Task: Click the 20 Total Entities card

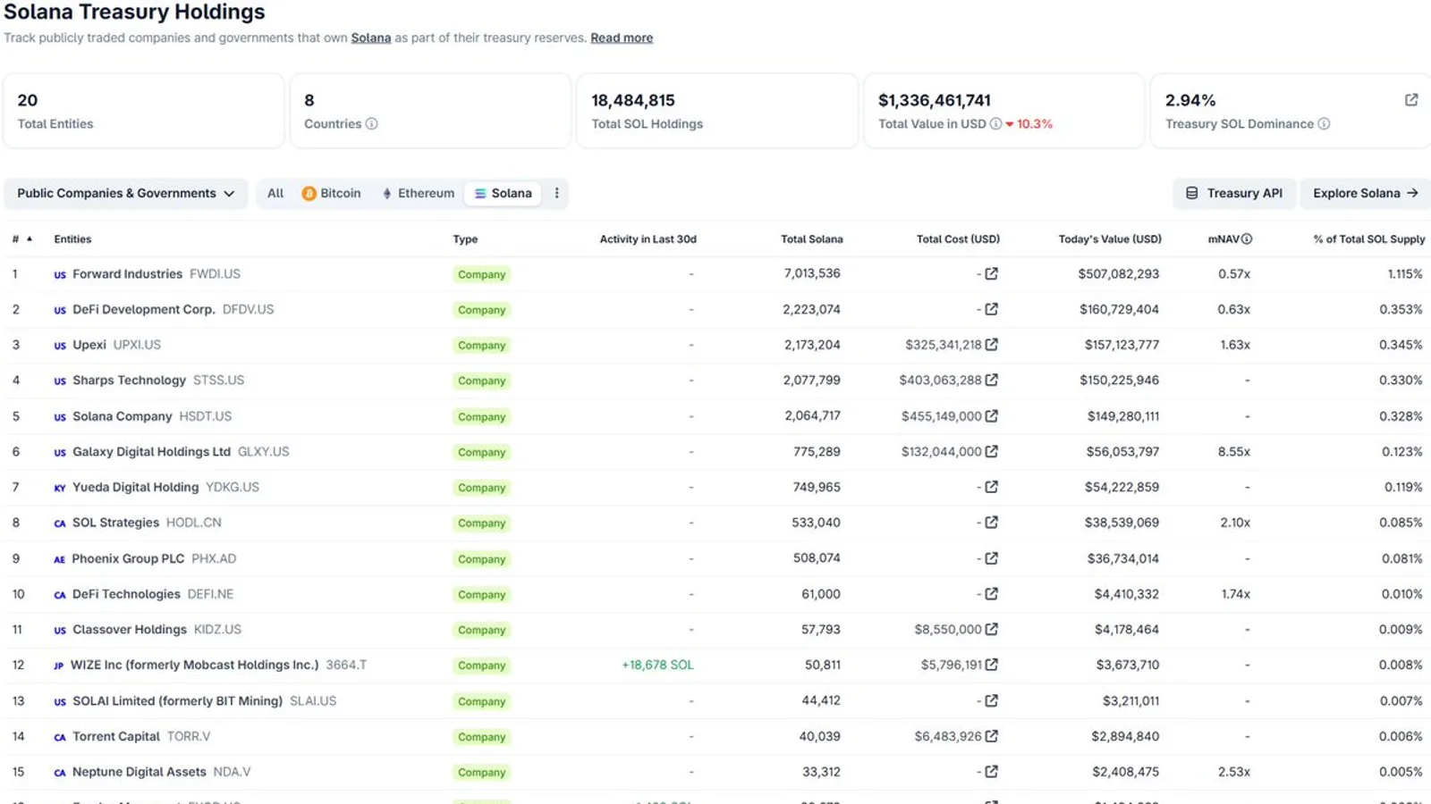Action: pyautogui.click(x=144, y=111)
